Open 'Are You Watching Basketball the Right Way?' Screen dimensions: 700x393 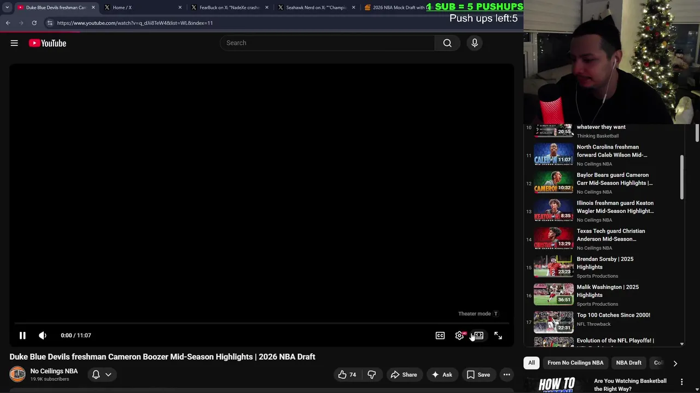click(630, 385)
